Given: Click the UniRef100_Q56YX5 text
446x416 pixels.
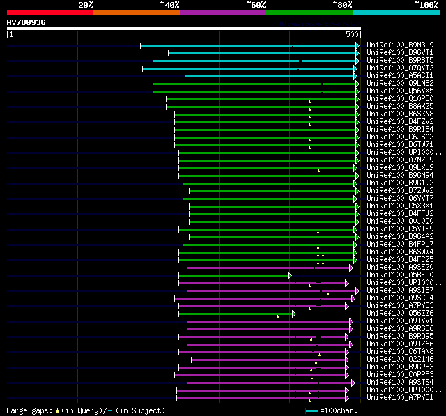Looking at the screenshot, I should [x=400, y=91].
